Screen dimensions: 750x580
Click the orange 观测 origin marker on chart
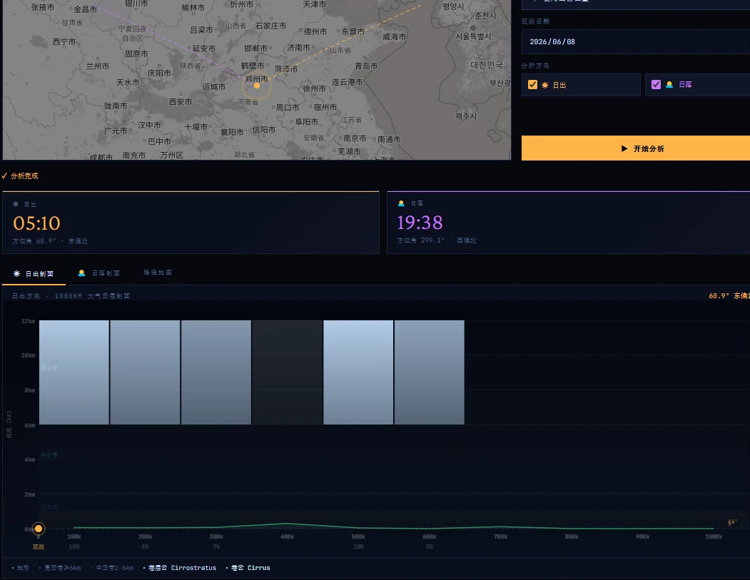point(39,529)
